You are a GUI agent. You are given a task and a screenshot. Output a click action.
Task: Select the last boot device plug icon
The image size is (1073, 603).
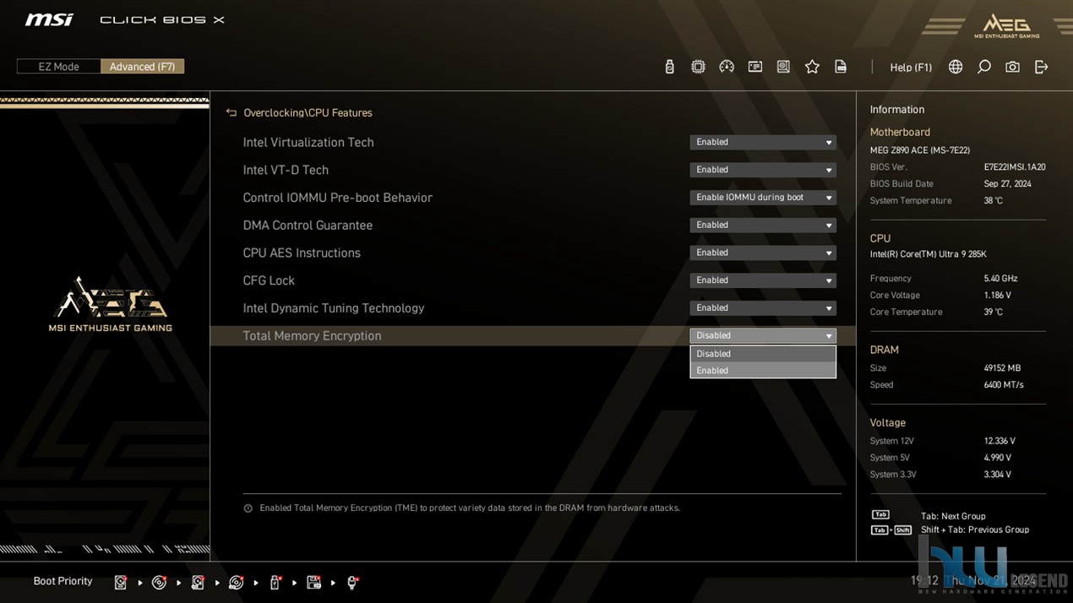(x=352, y=582)
